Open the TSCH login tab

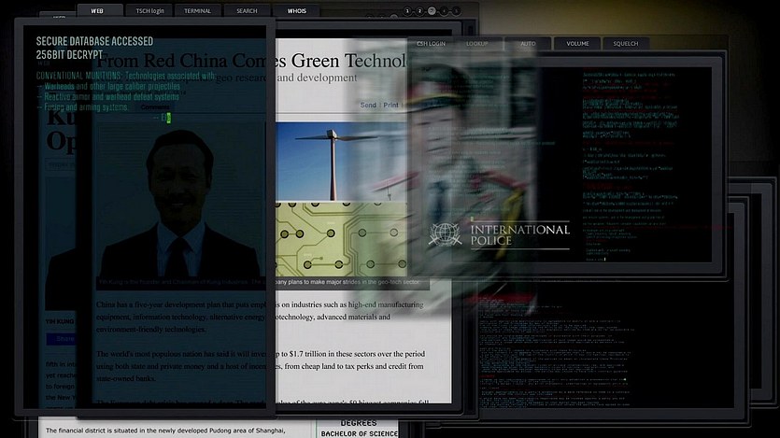click(x=149, y=10)
